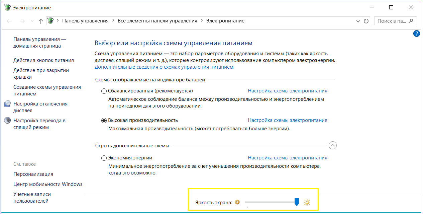Viewport: 423px width, 214px height.
Task: Click the 'Яркость экрана:' label
Action: coord(214,203)
